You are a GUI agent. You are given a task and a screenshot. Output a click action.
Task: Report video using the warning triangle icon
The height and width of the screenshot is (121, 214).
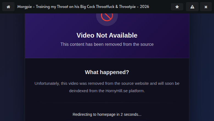coord(192,7)
